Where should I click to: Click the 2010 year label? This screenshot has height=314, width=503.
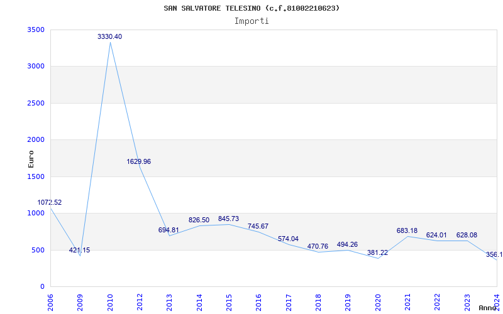[110, 303]
